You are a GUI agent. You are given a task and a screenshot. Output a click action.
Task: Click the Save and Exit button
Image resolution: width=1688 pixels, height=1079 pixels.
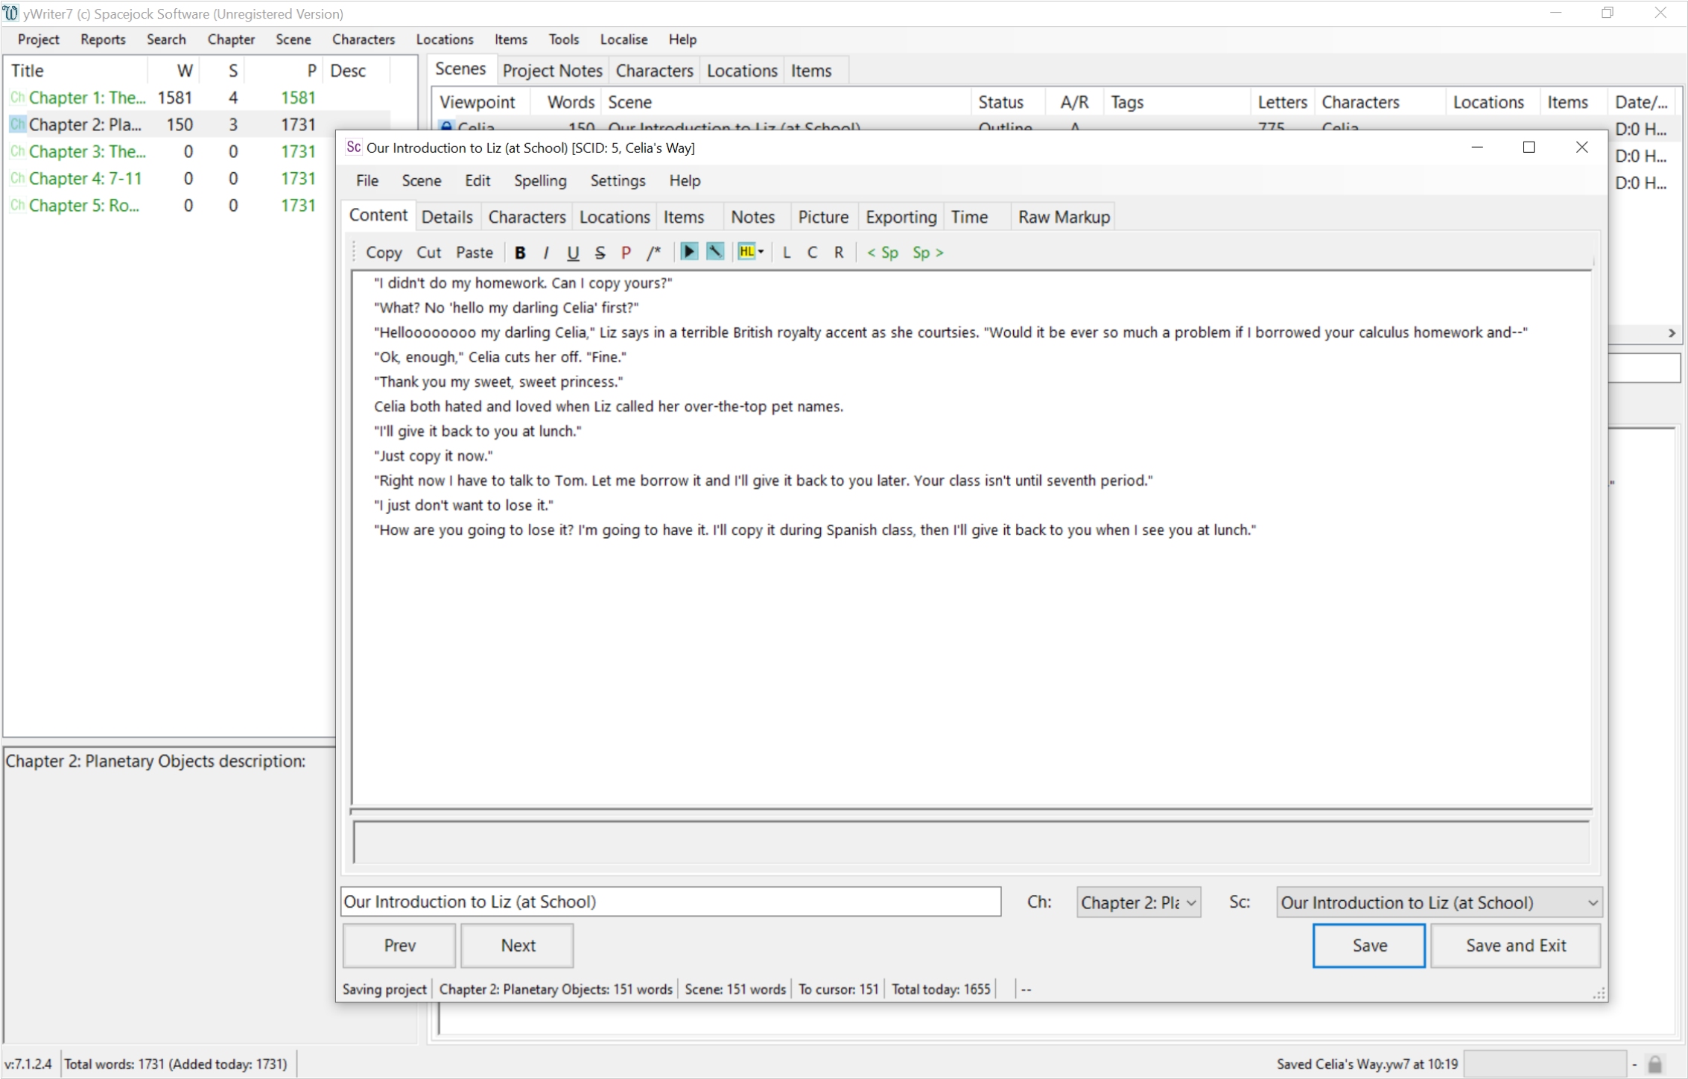(x=1515, y=945)
